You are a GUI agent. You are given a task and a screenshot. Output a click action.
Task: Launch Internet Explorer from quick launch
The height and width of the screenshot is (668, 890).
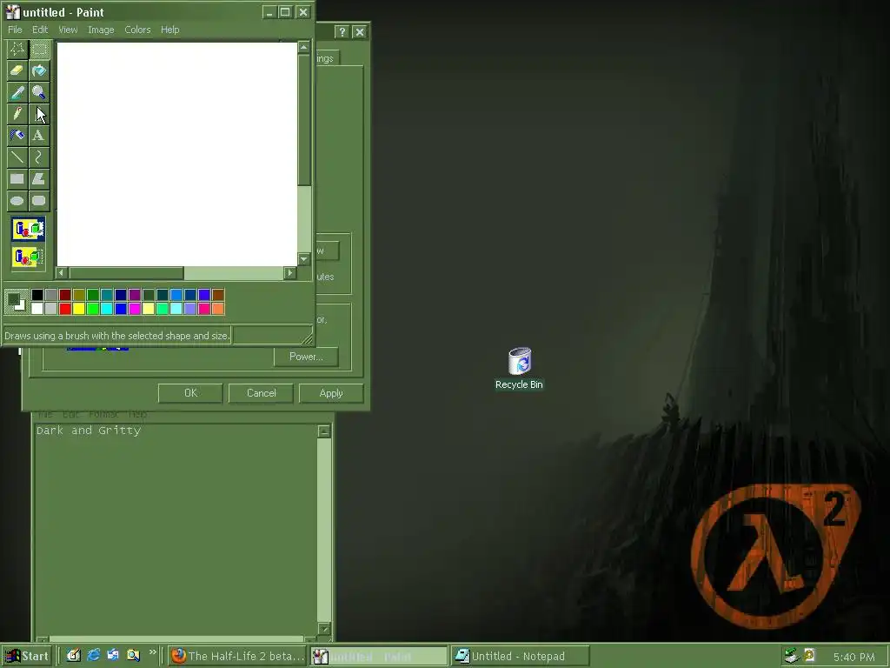pos(94,655)
